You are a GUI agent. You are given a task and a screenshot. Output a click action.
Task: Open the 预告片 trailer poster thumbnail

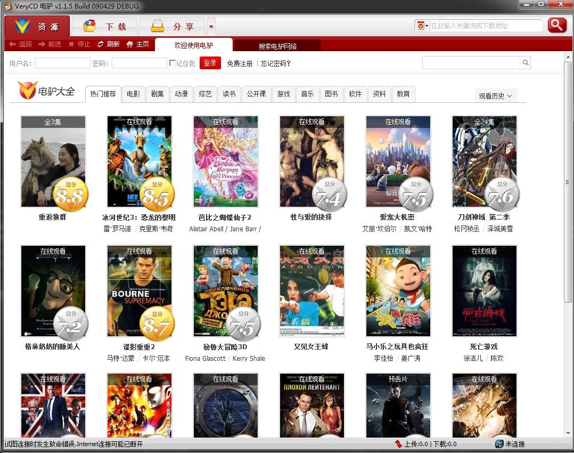tap(398, 406)
